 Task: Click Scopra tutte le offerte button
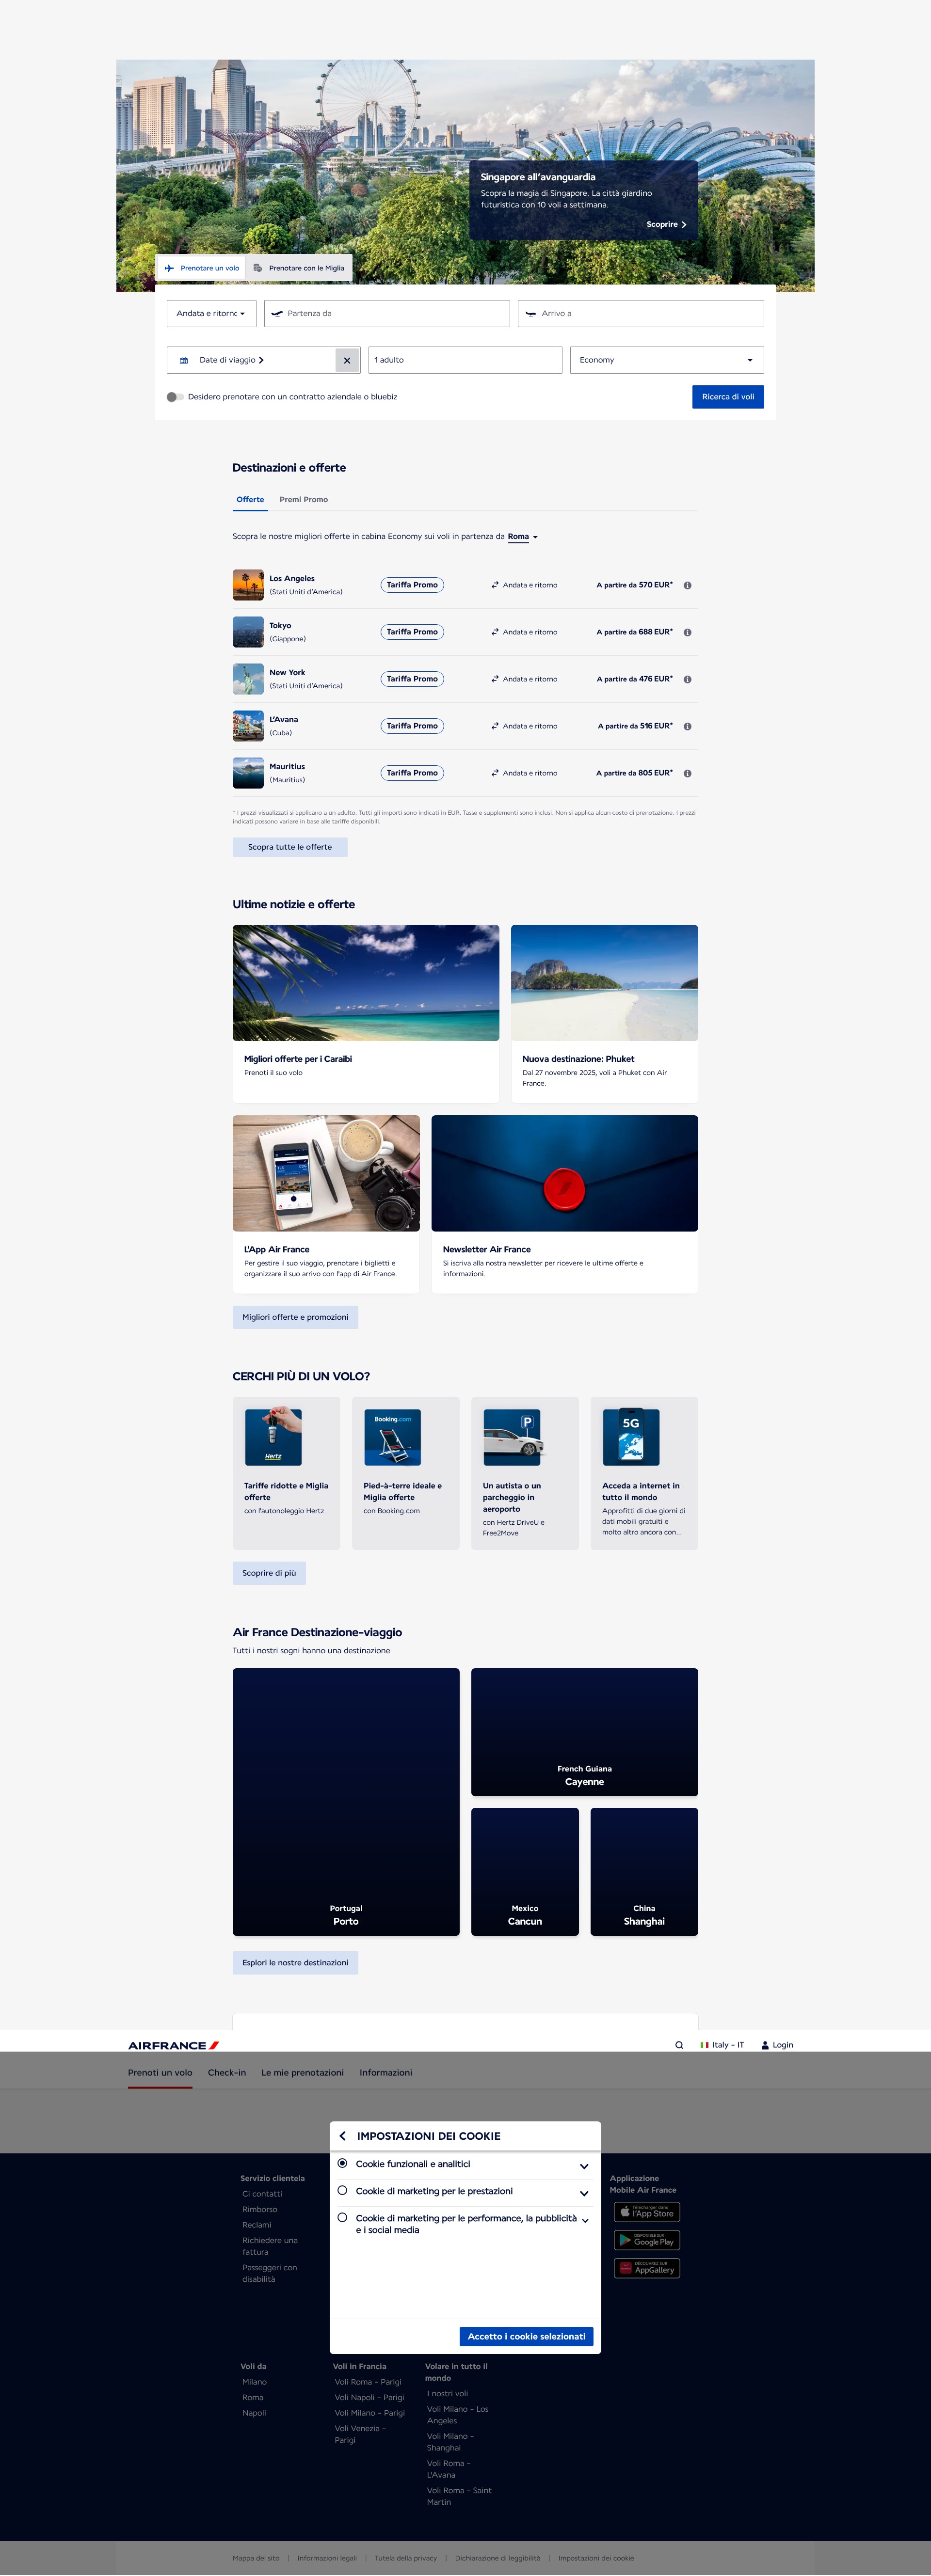click(290, 847)
